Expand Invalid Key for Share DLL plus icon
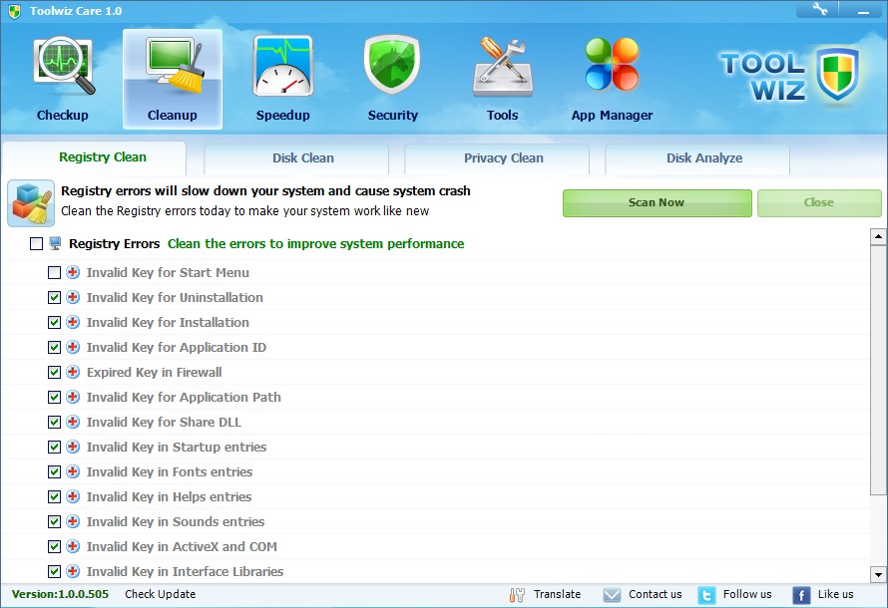 click(x=73, y=422)
